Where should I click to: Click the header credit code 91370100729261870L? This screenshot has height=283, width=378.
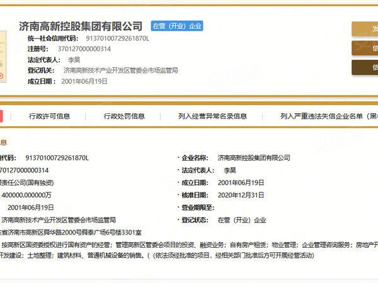(118, 38)
